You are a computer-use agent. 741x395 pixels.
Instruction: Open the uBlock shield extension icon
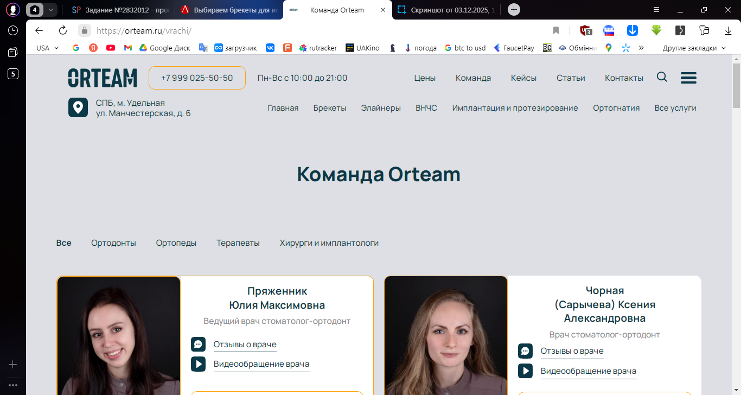(585, 30)
